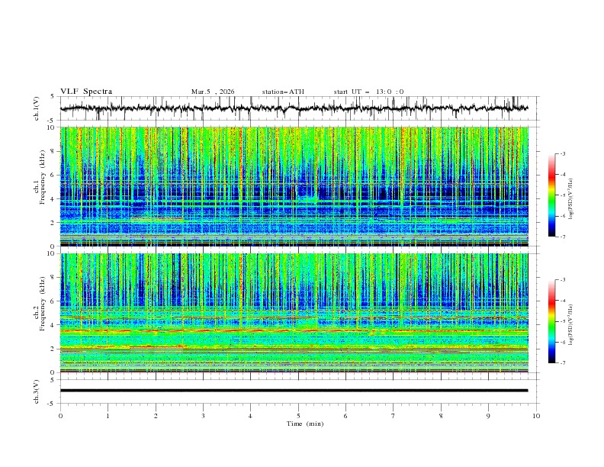Image resolution: width=604 pixels, height=467 pixels.
Task: Click the ch.2 spectrogram color scale bar
Action: [551, 321]
